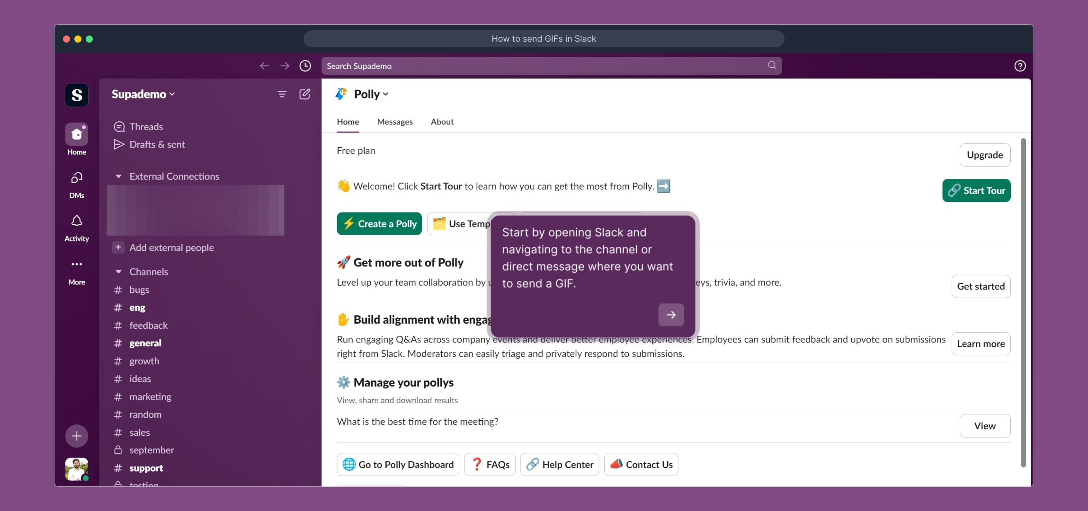Click the Create a Polly button
This screenshot has width=1088, height=511.
(379, 224)
